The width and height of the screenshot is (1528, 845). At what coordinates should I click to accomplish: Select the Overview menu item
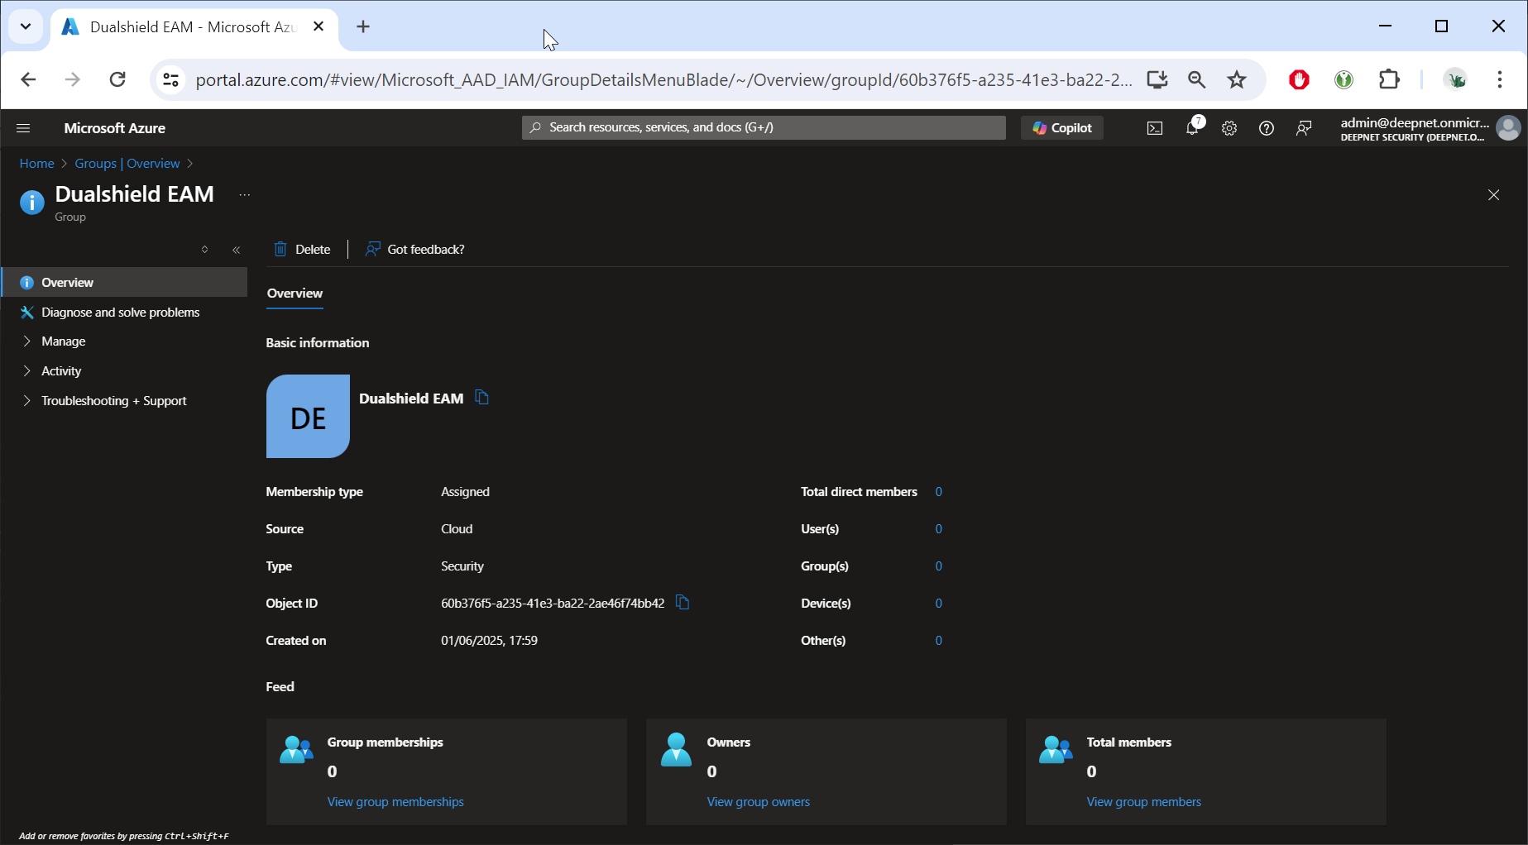[67, 282]
